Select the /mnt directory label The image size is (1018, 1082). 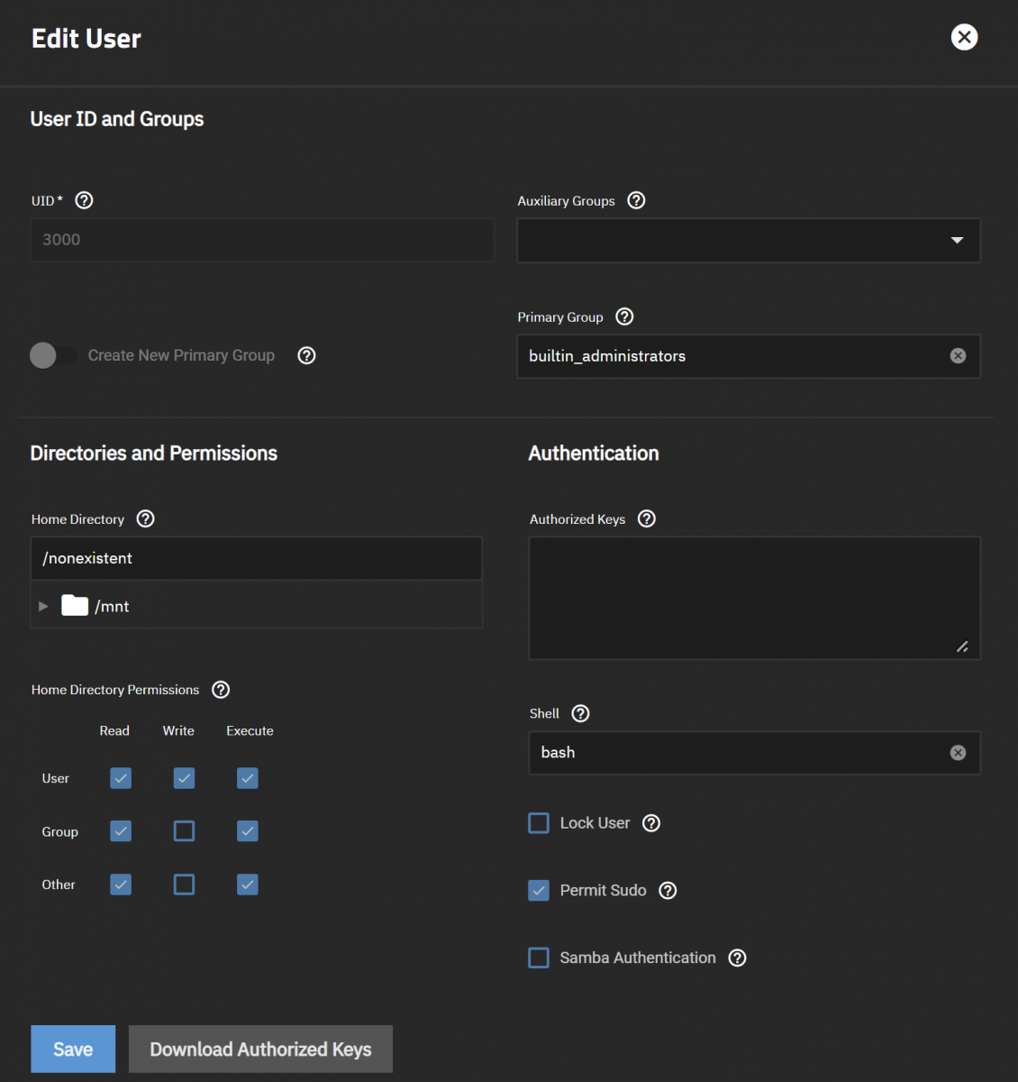pos(112,607)
